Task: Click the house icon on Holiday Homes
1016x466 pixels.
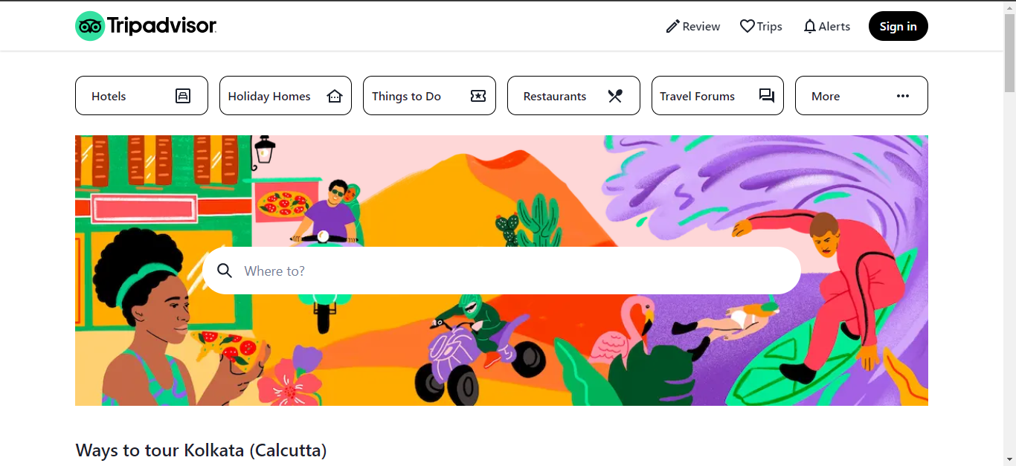Action: tap(335, 96)
